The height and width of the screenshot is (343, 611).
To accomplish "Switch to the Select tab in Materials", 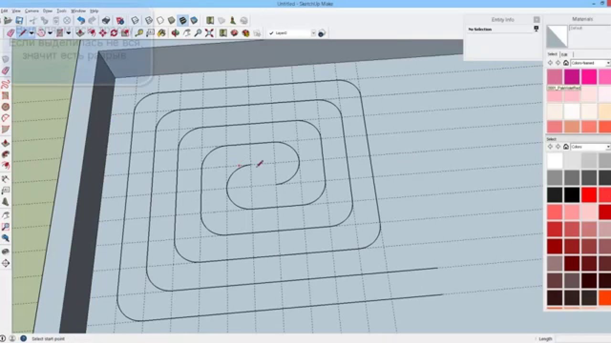I will coord(553,54).
